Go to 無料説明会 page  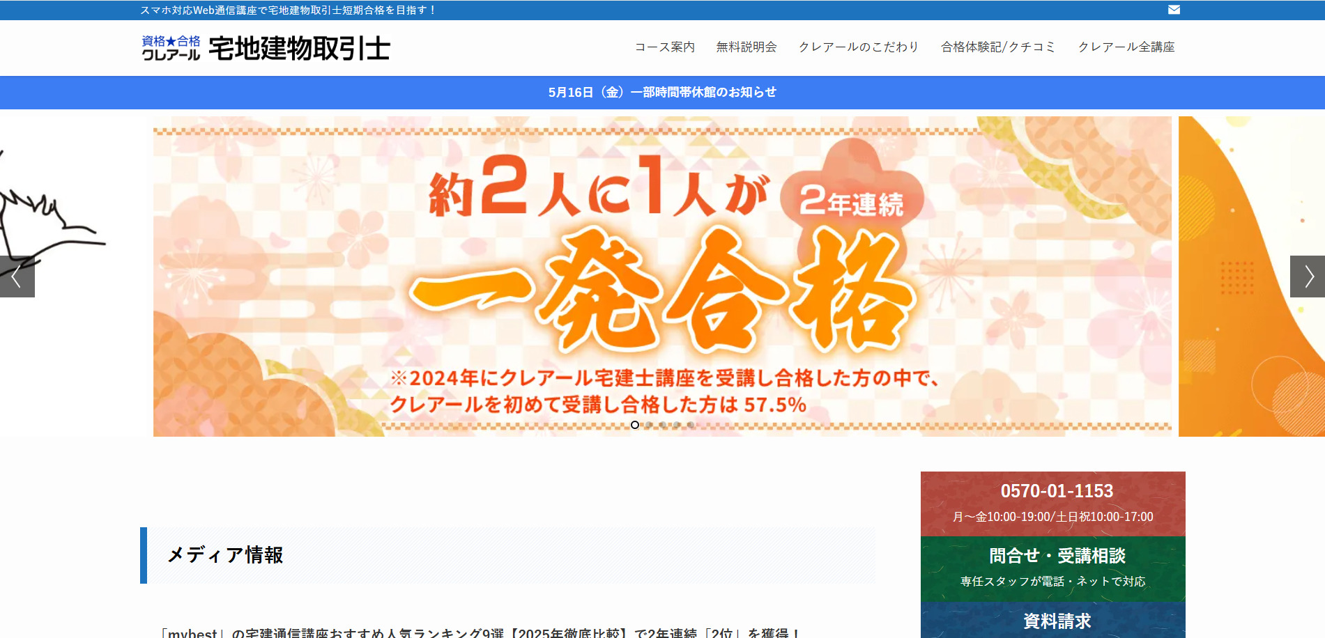(746, 47)
